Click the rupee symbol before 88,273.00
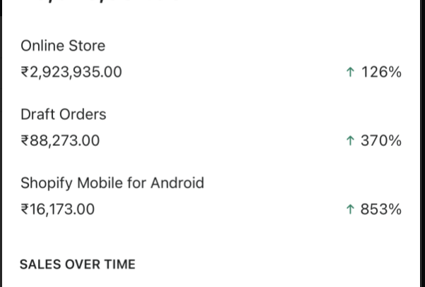The height and width of the screenshot is (287, 425). (x=25, y=140)
